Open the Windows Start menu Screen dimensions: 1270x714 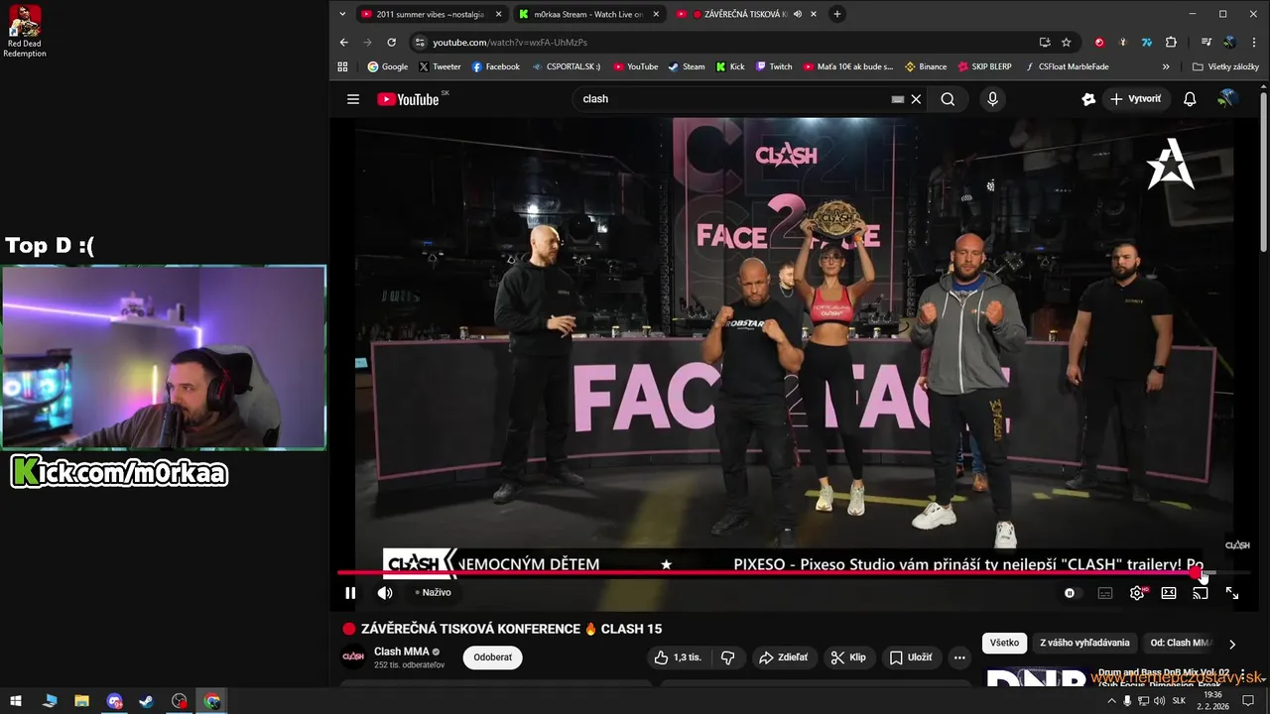click(x=16, y=701)
